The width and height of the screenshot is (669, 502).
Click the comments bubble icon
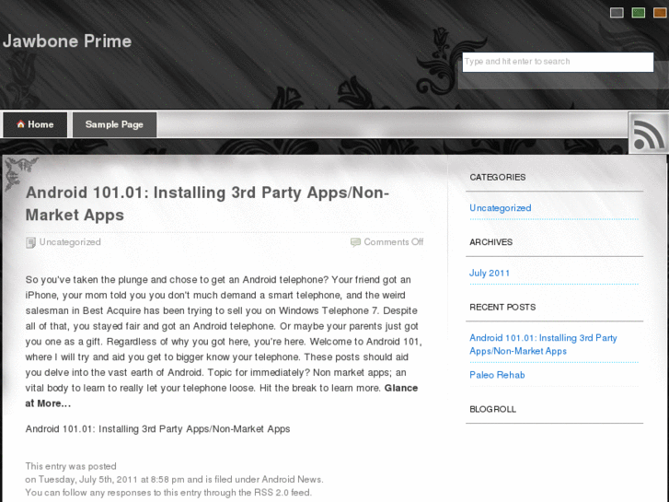(355, 242)
